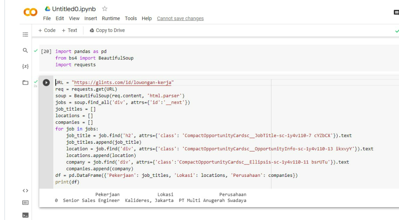Open the terminal icon in the sidebar
Screen dimensions: 399x220
tap(25, 215)
